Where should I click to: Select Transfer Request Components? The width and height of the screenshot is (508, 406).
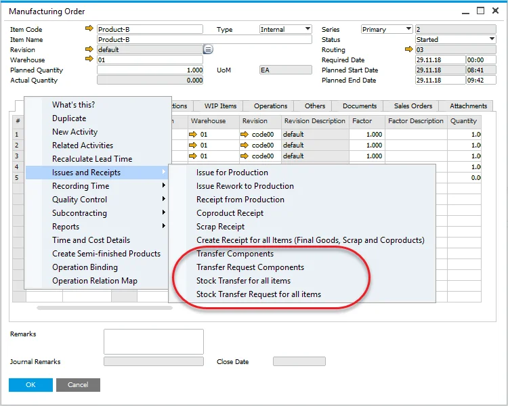tap(250, 267)
